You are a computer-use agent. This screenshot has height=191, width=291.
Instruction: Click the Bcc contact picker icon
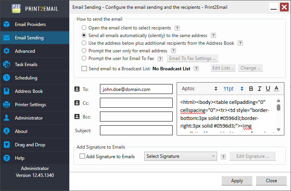pyautogui.click(x=77, y=117)
